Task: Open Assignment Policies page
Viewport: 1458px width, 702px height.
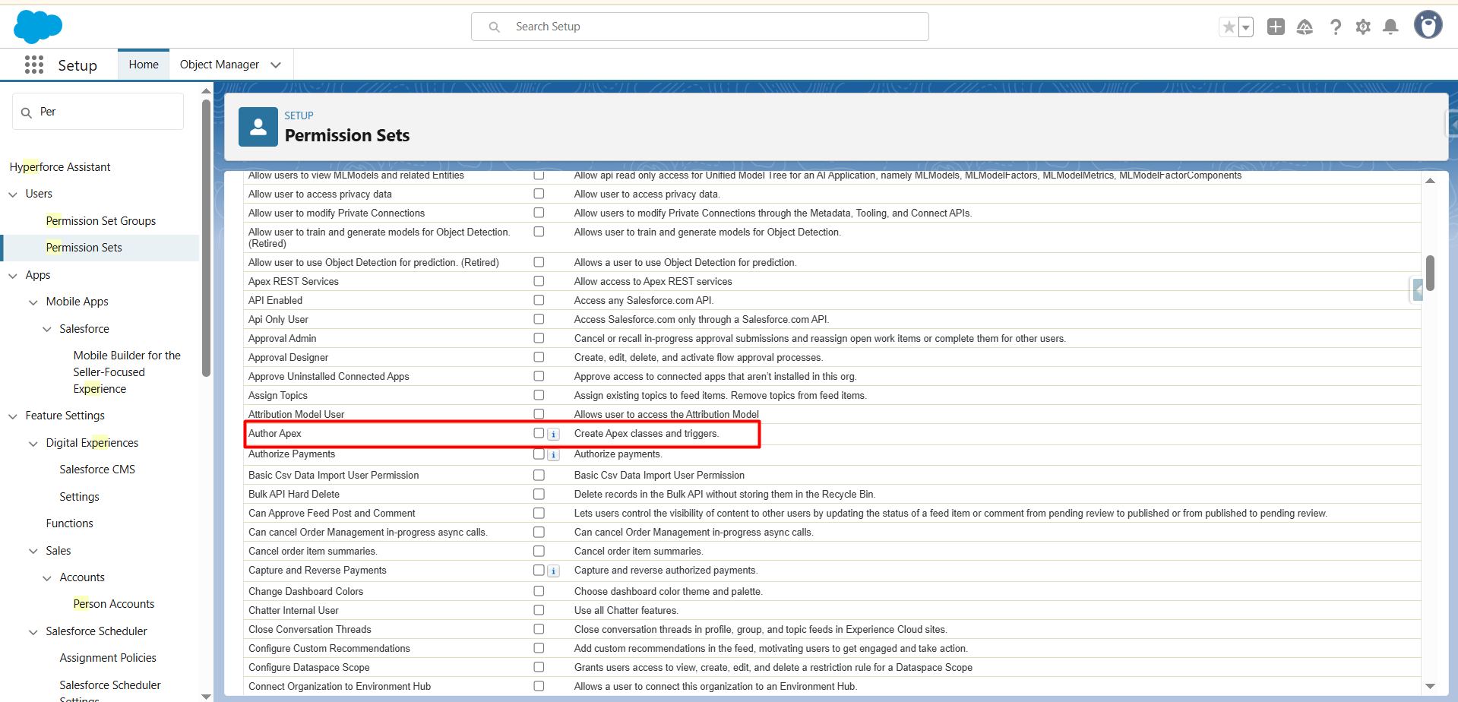Action: point(108,658)
